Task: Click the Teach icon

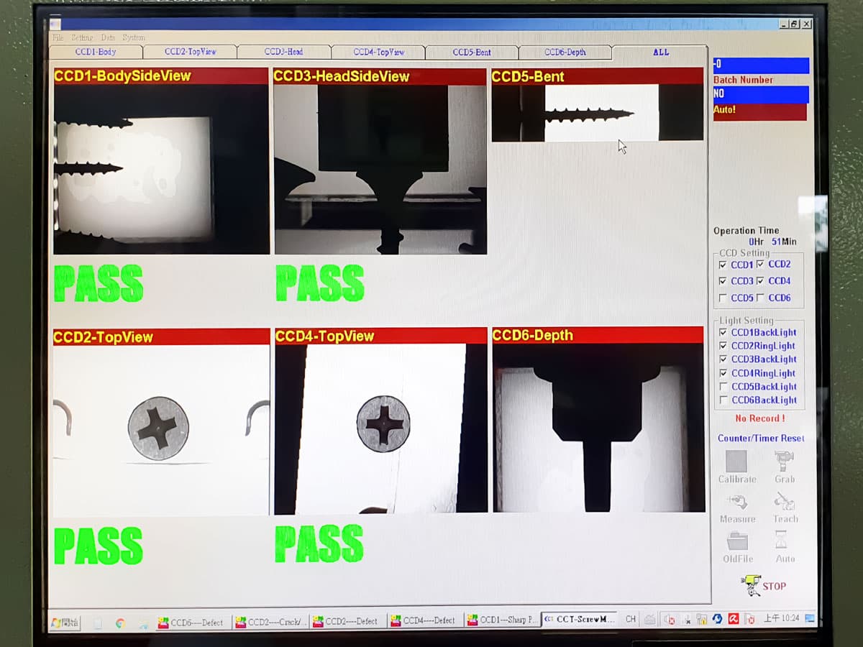Action: (x=784, y=501)
